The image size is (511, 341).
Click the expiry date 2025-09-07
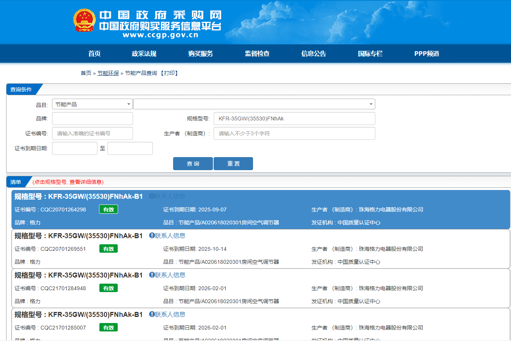tap(212, 209)
